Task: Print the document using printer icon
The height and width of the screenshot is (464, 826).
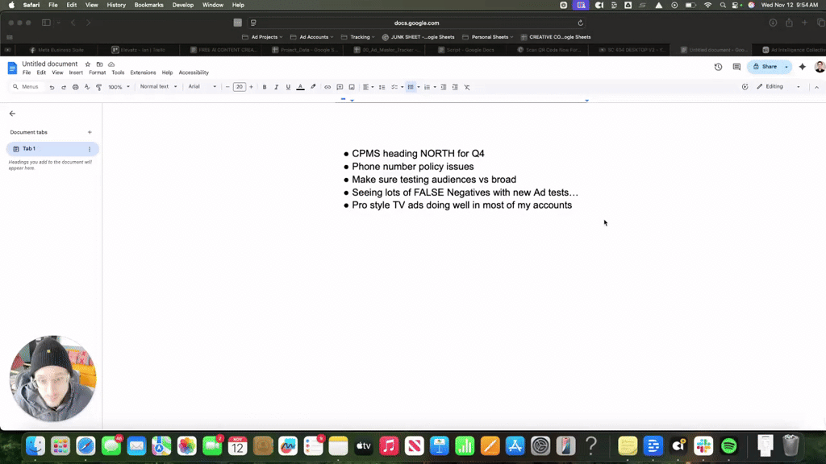Action: (75, 87)
